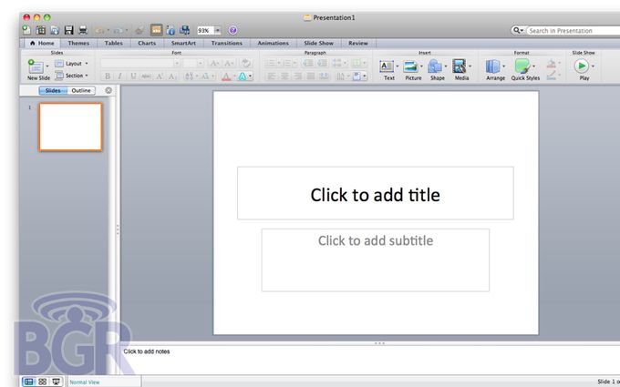The height and width of the screenshot is (387, 620).
Task: Open the Toolbox info icon
Action: (170, 30)
